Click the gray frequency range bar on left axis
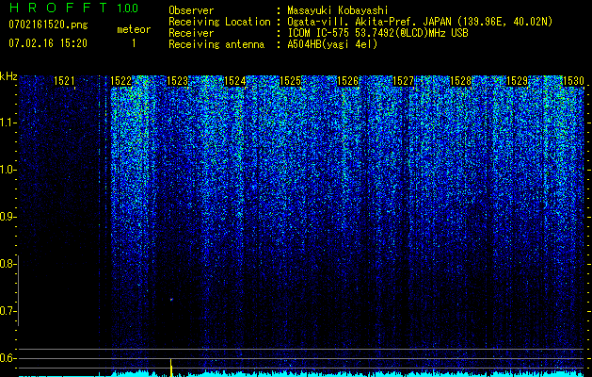Image resolution: width=592 pixels, height=377 pixels. click(19, 290)
